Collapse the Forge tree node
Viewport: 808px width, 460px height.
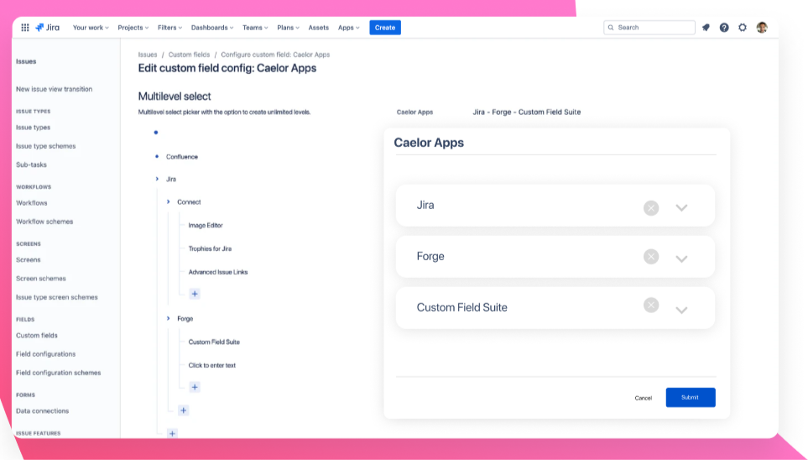(x=168, y=318)
